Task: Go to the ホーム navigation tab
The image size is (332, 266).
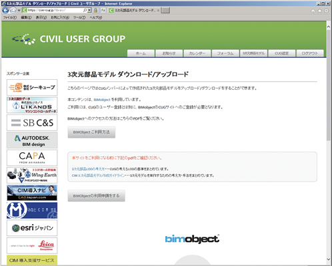Action: coord(141,53)
